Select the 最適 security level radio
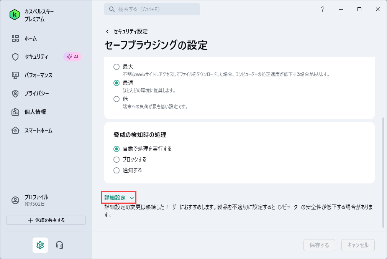Image resolution: width=387 pixels, height=259 pixels. (x=116, y=83)
